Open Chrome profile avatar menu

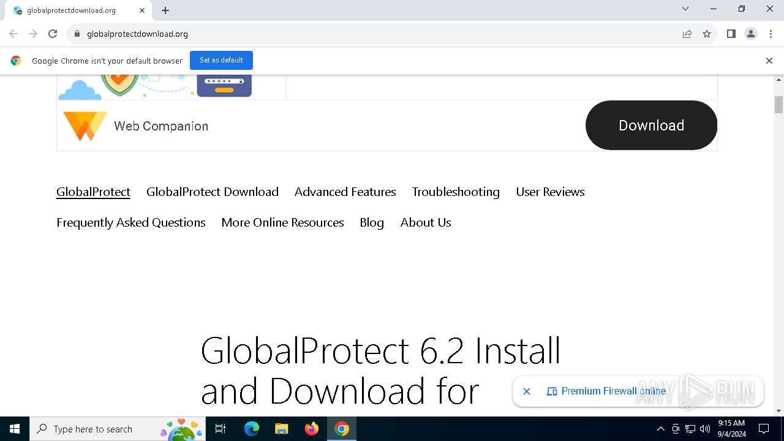(751, 34)
